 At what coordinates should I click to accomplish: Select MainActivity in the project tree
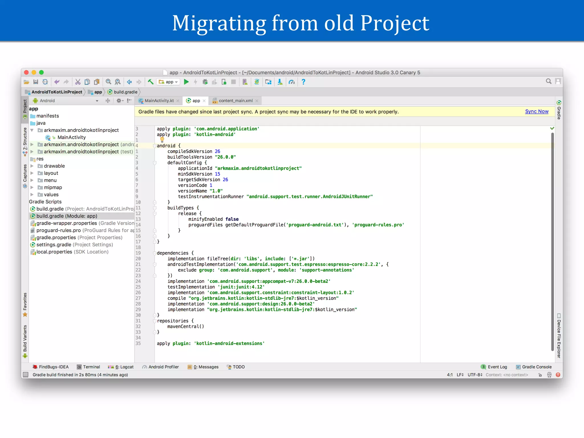[72, 137]
